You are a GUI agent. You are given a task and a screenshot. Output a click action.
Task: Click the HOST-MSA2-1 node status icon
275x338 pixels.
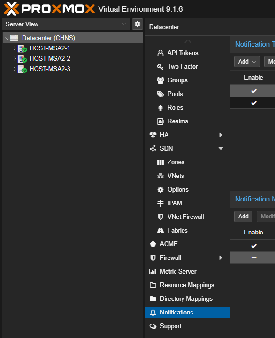click(22, 48)
